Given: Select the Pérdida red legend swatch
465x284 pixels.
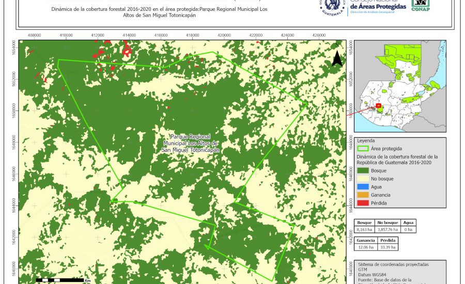Looking at the screenshot, I should (363, 203).
